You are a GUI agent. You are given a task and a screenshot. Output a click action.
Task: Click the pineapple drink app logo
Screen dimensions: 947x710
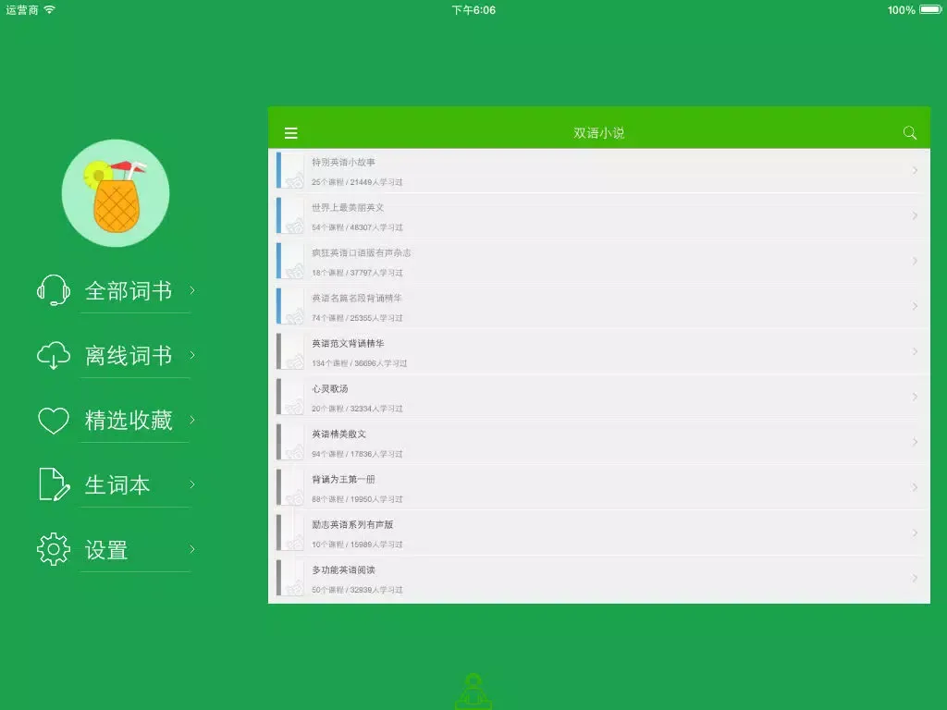pyautogui.click(x=116, y=192)
